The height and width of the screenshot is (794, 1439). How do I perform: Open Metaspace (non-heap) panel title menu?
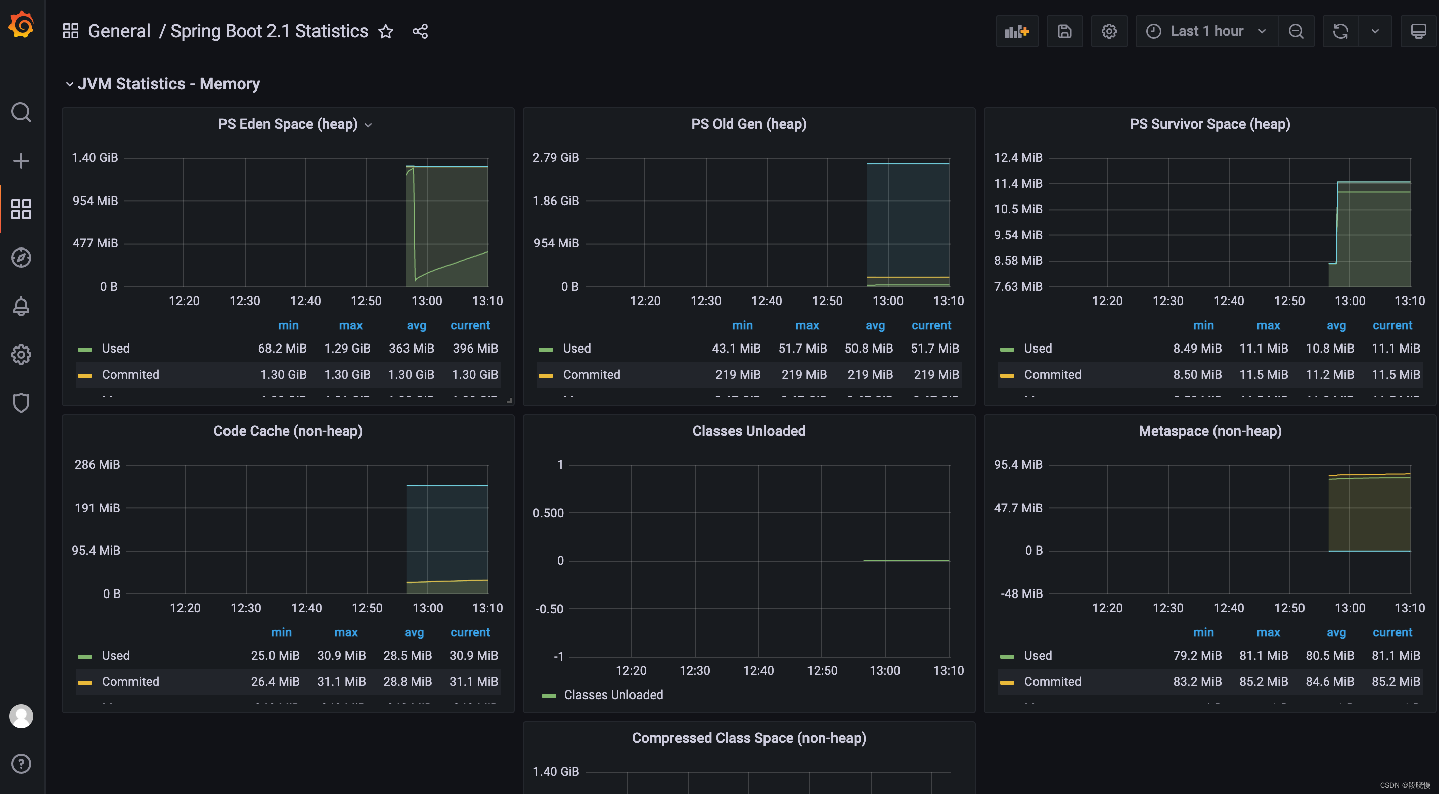click(1210, 431)
